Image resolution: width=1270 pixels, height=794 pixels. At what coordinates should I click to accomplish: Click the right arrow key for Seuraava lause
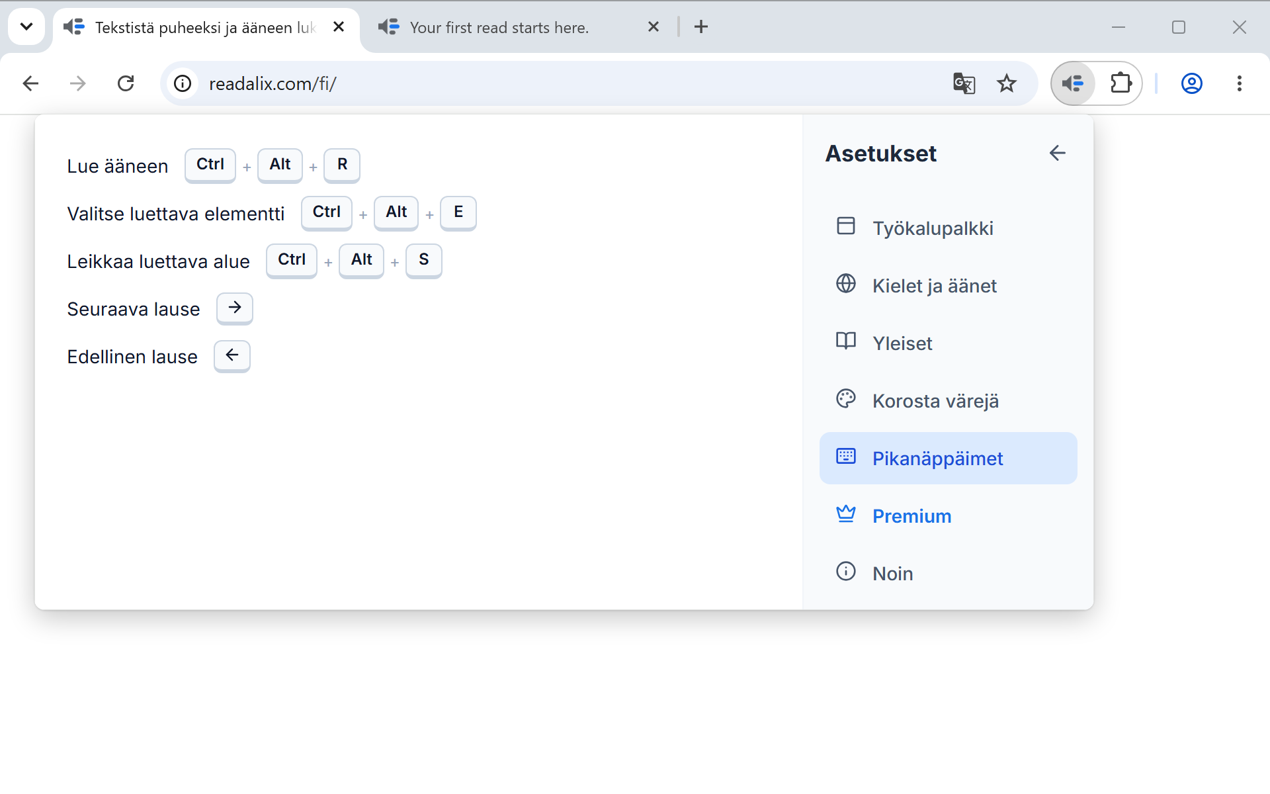pos(235,308)
